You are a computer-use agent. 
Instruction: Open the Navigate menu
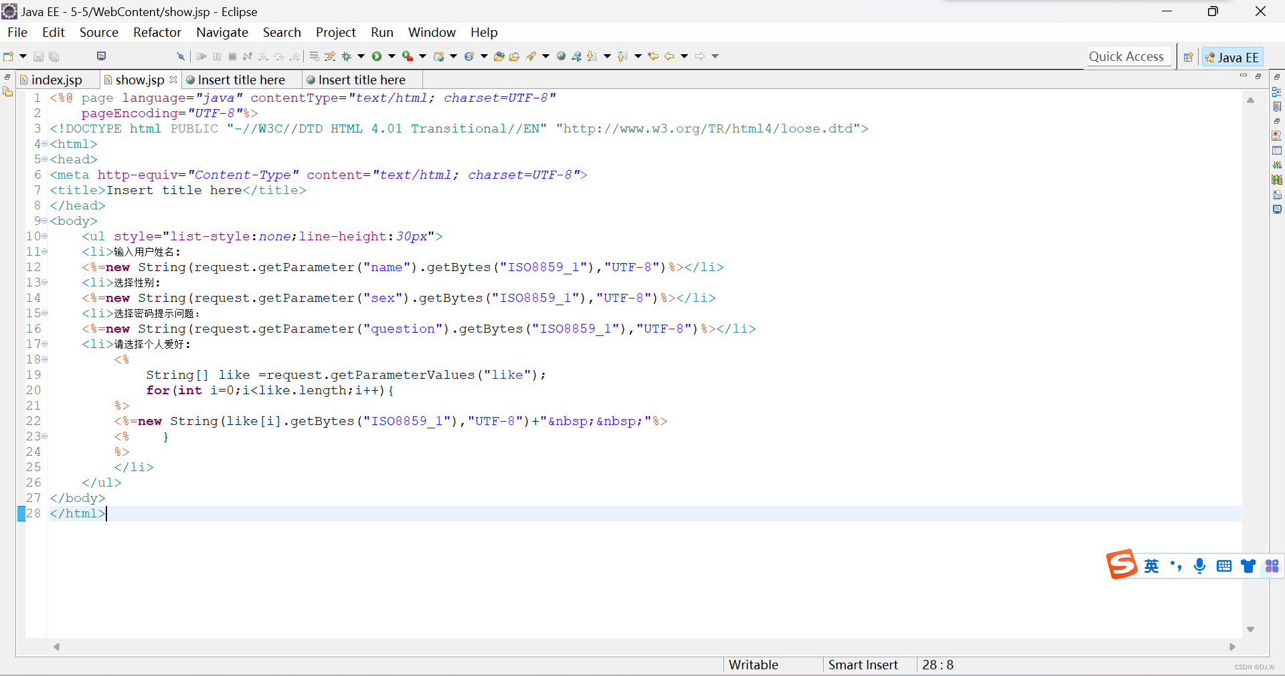click(x=222, y=32)
